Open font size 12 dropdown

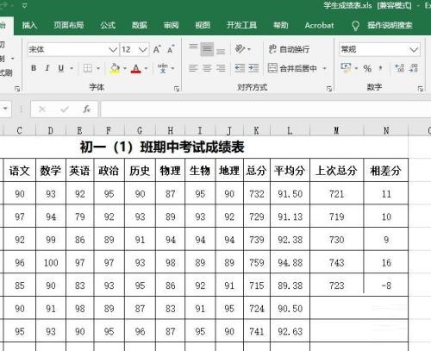[x=143, y=49]
